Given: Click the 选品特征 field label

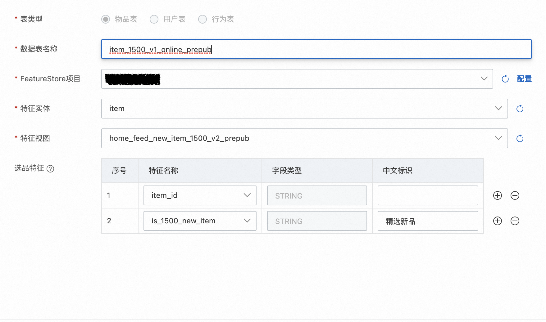Looking at the screenshot, I should [29, 168].
